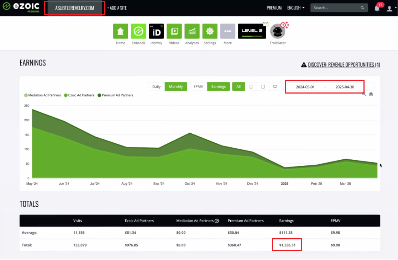Open the Settings gear icon

pos(210,31)
